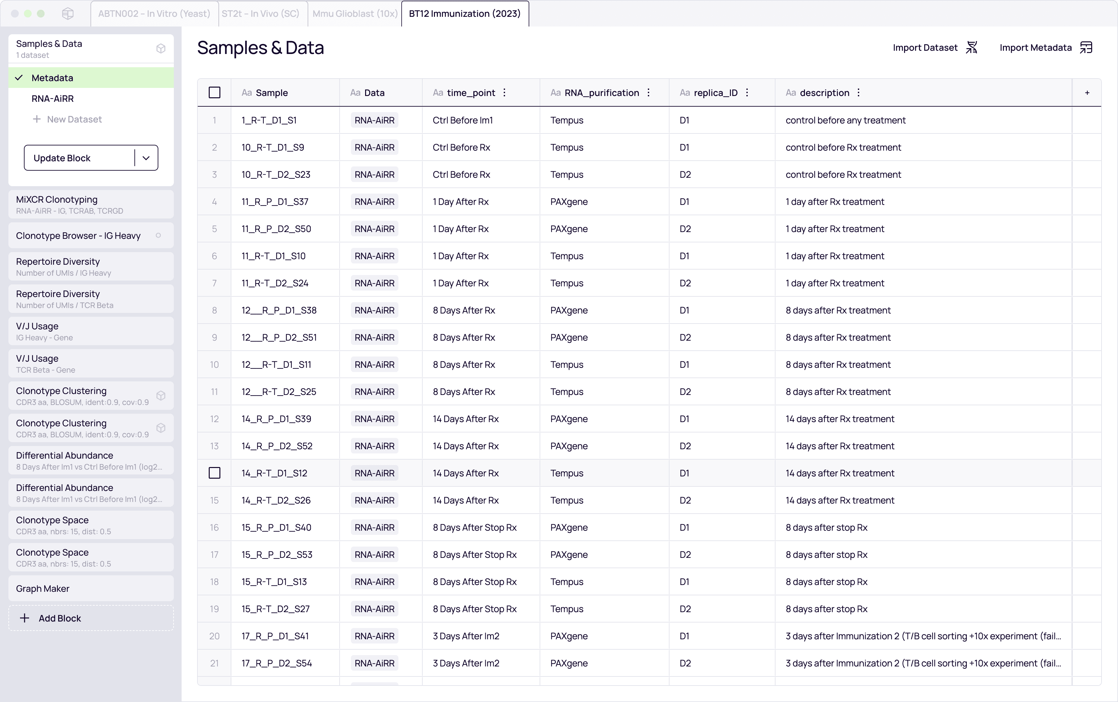Click the project box icon near window controls
This screenshot has height=702, width=1118.
[x=68, y=14]
